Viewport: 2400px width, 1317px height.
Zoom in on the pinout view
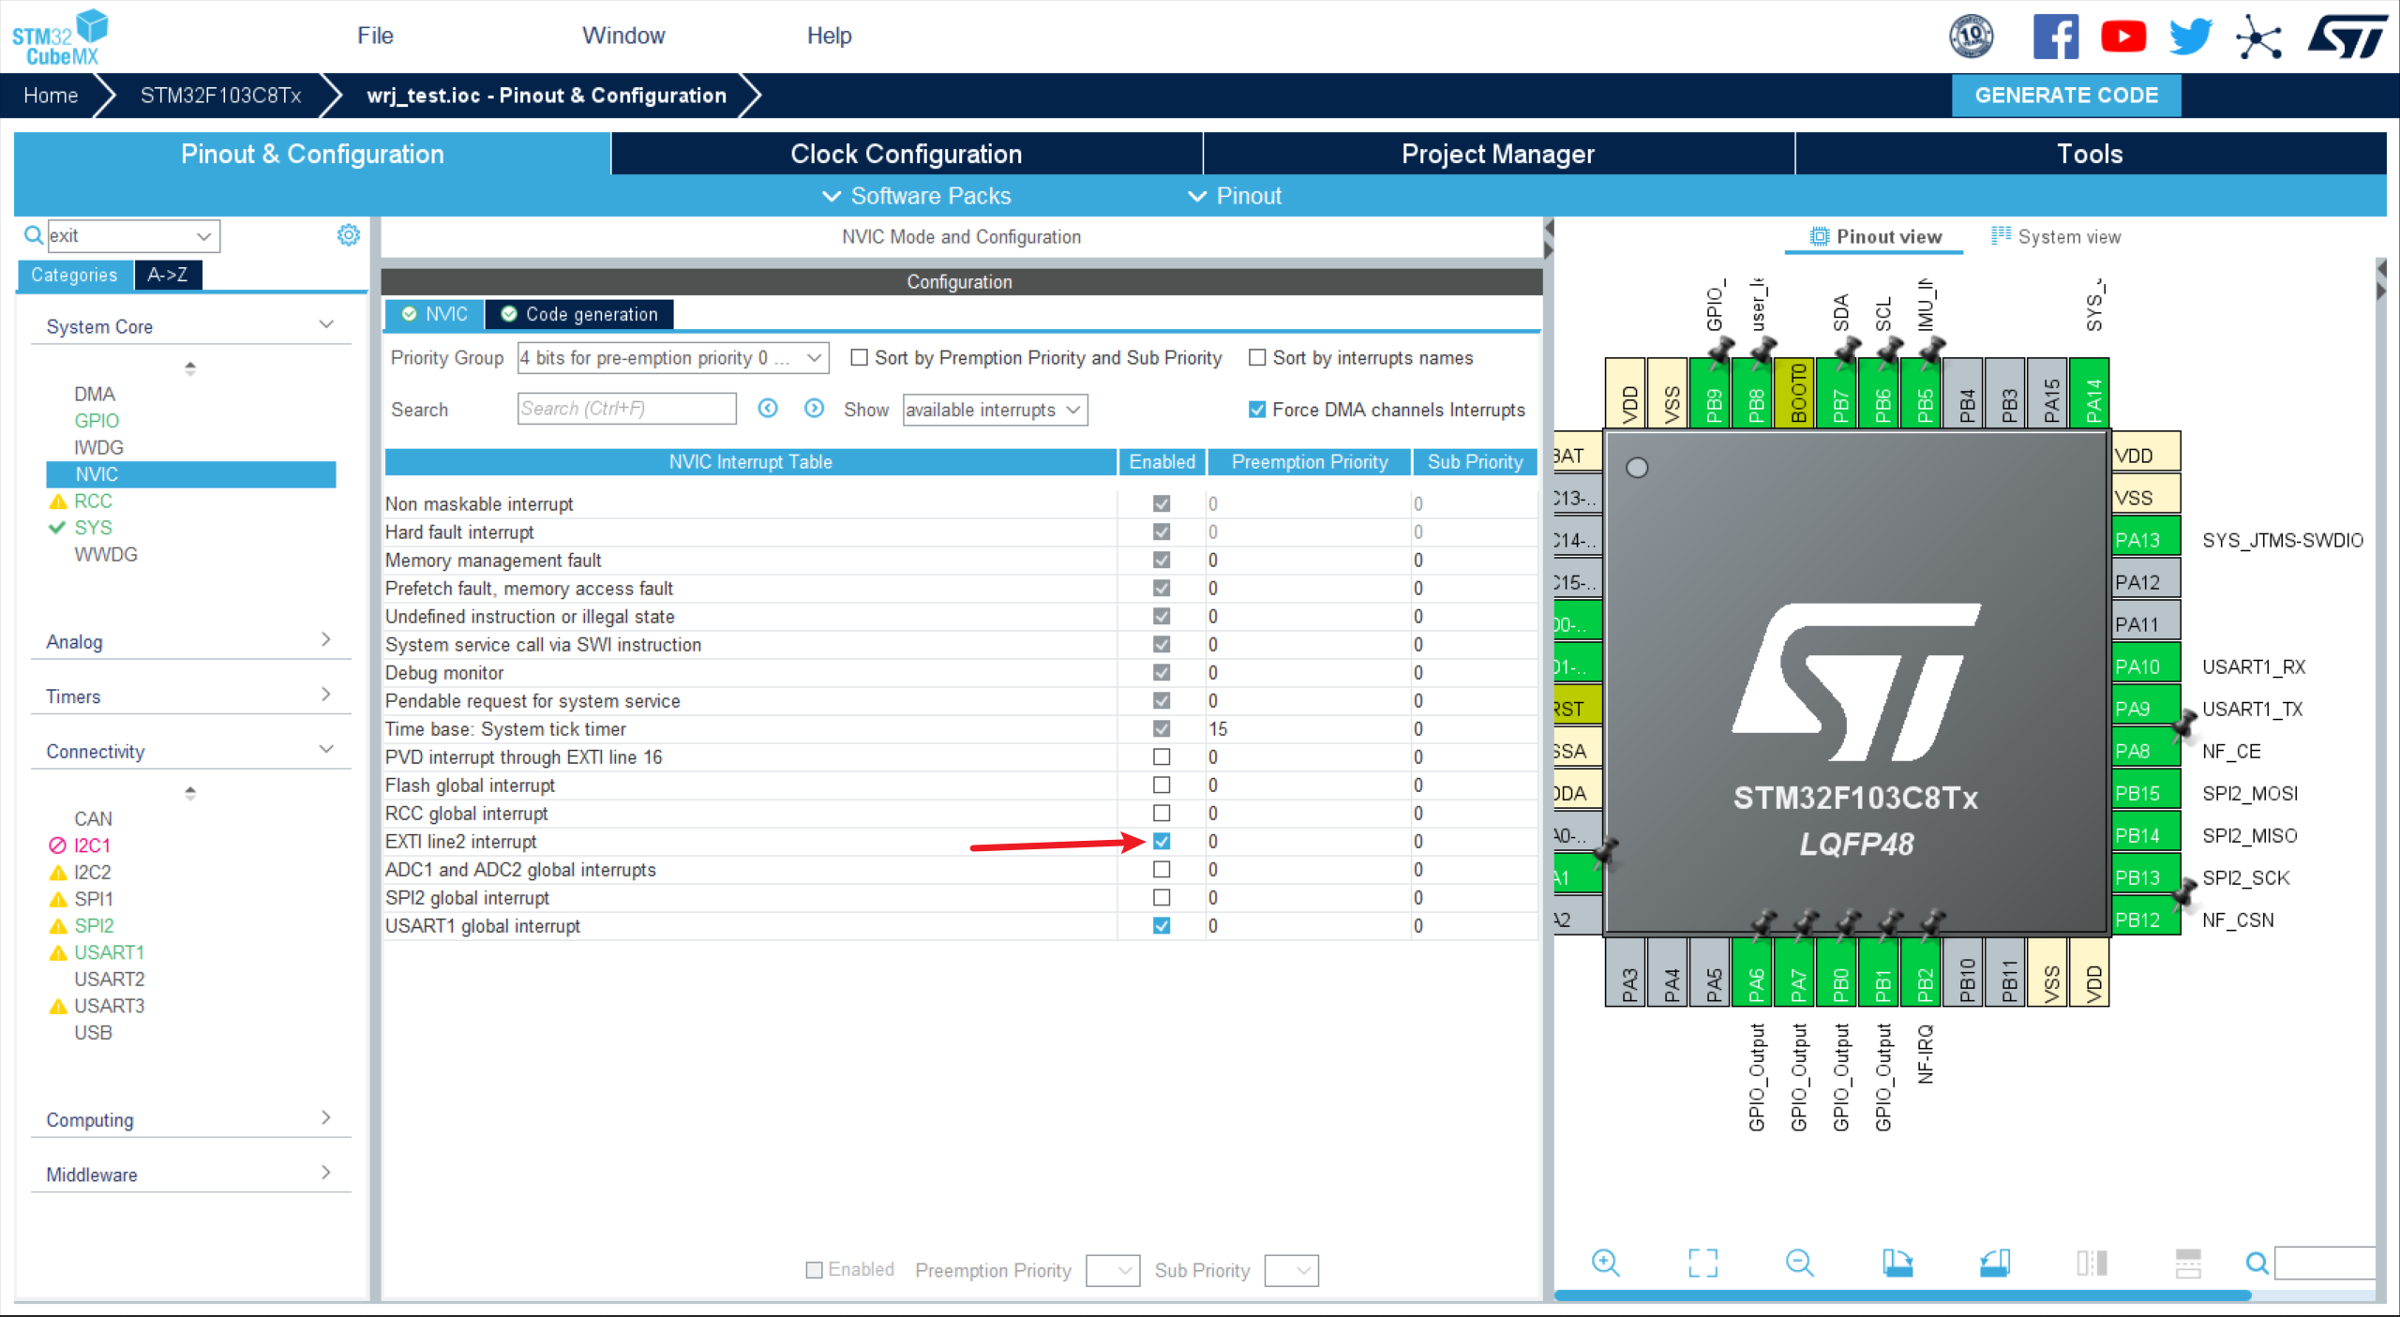(x=1605, y=1263)
